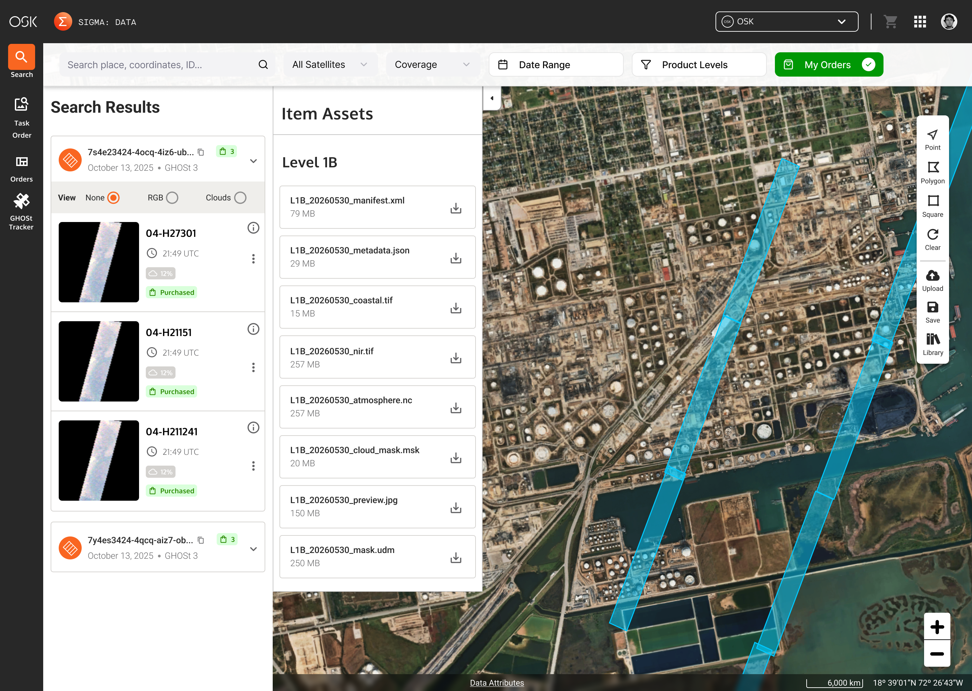
Task: Open the user profile avatar
Action: pos(949,21)
